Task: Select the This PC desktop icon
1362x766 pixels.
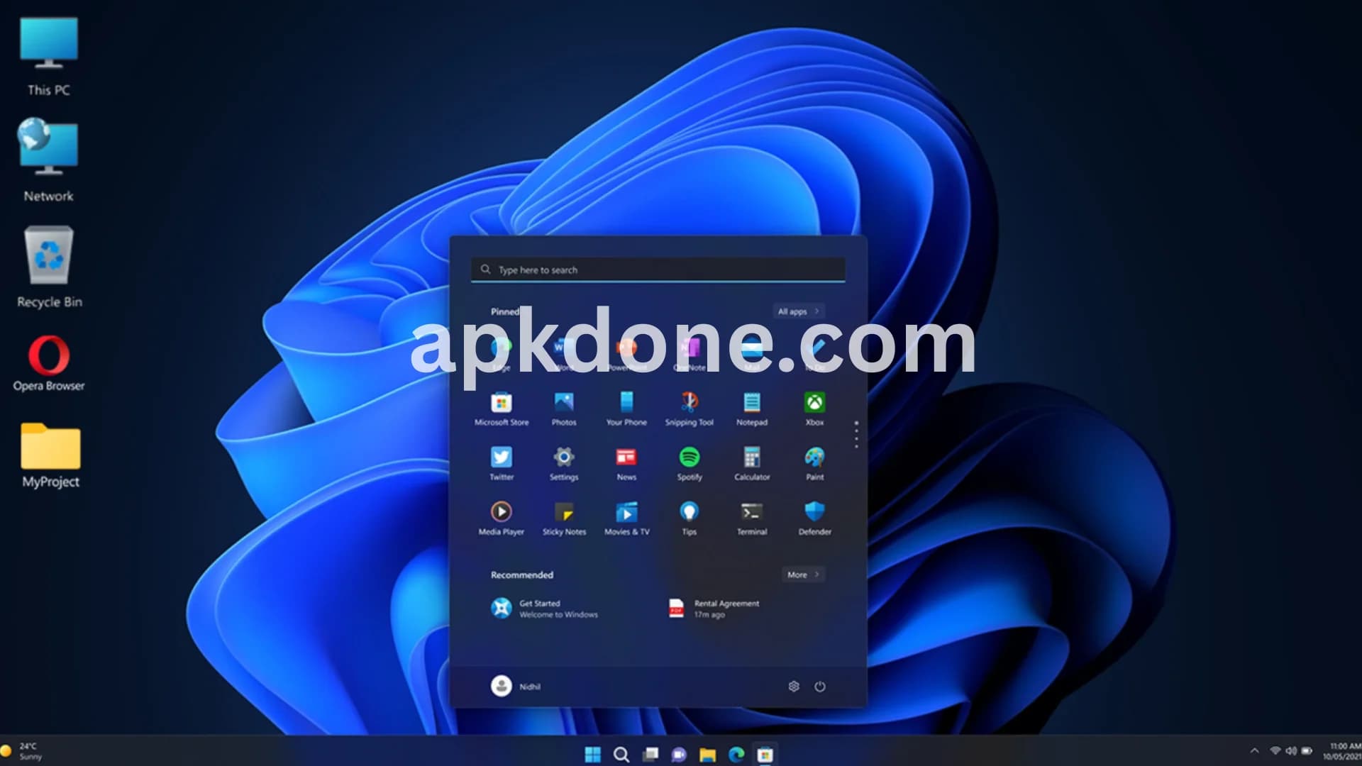Action: pos(48,57)
